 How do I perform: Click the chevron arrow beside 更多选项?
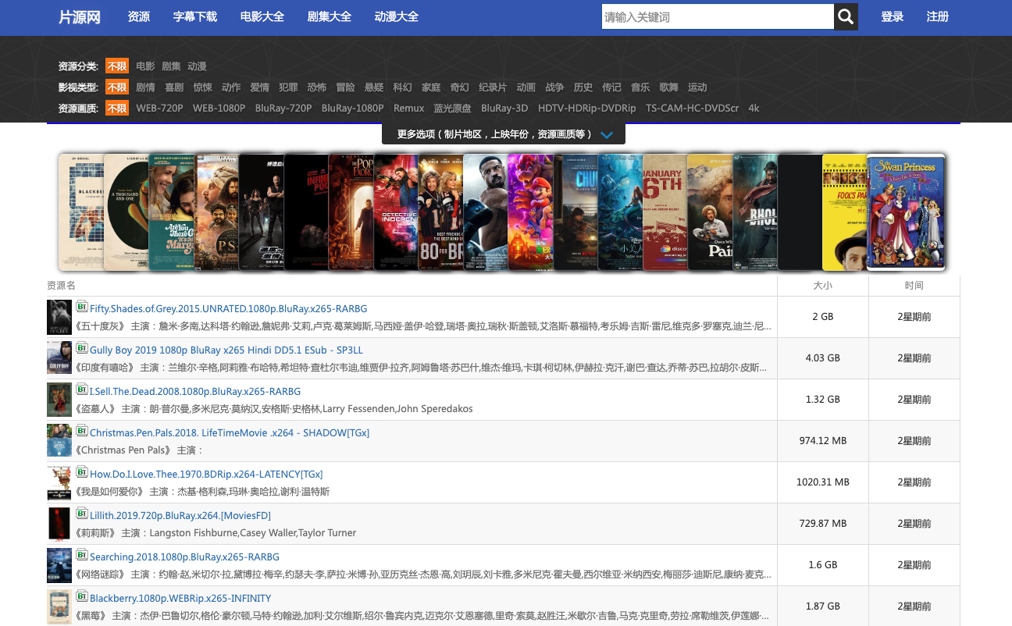coord(607,135)
